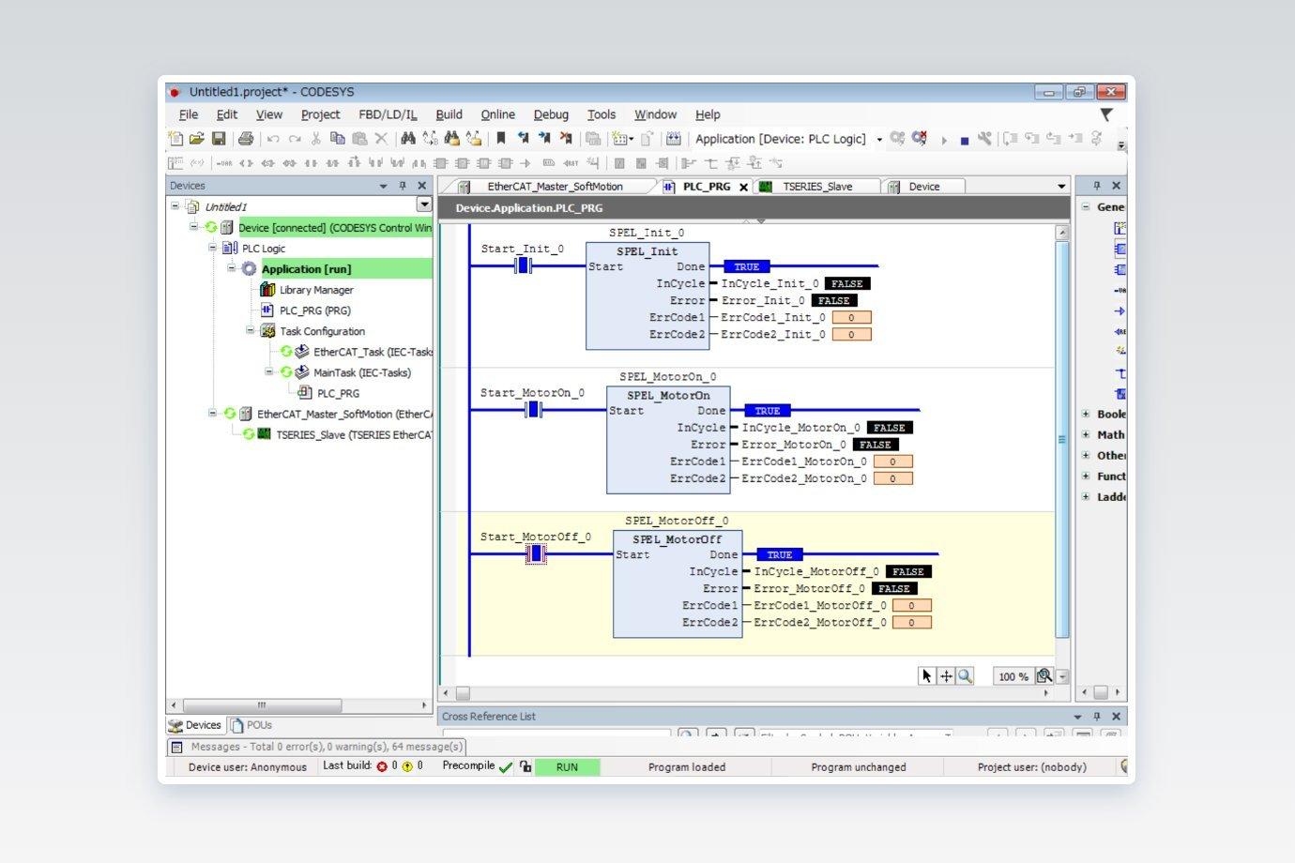Open the FBD/LD/IL menu
Viewport: 1295px width, 863px height.
pos(388,114)
